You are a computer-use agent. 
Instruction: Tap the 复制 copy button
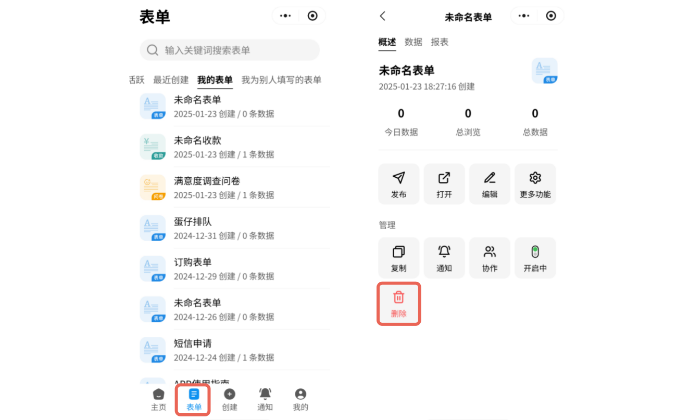click(x=399, y=258)
